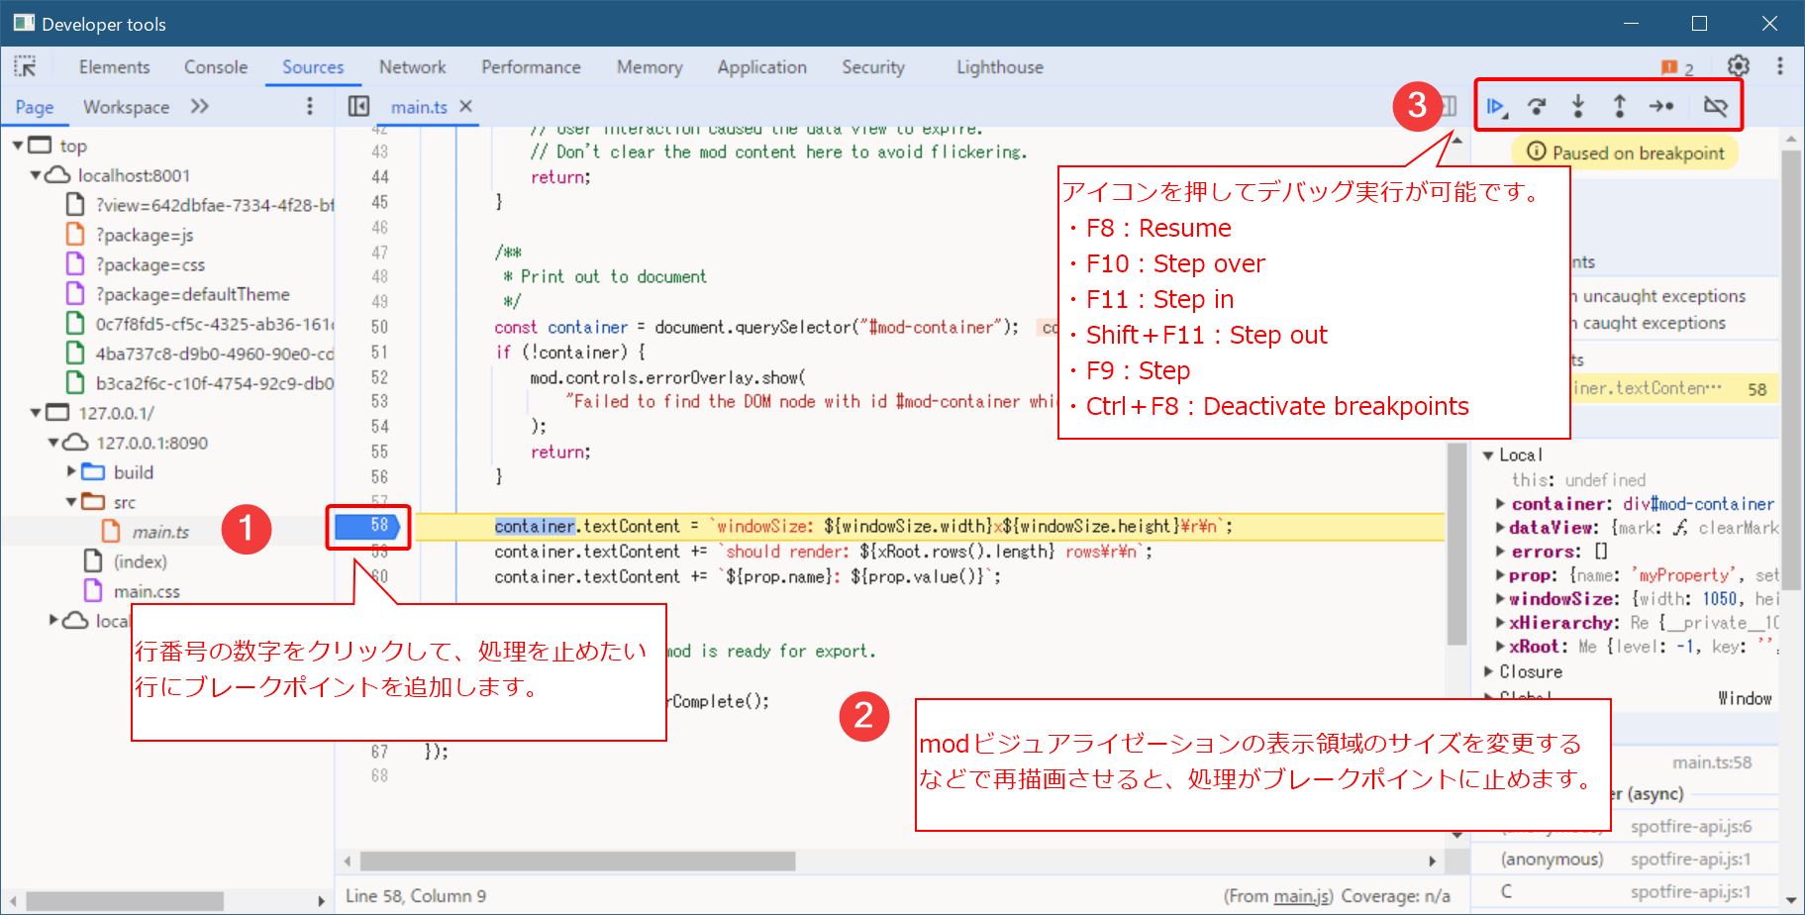Show more navigator tabs chevron
Image resolution: width=1805 pixels, height=915 pixels.
pyautogui.click(x=200, y=106)
